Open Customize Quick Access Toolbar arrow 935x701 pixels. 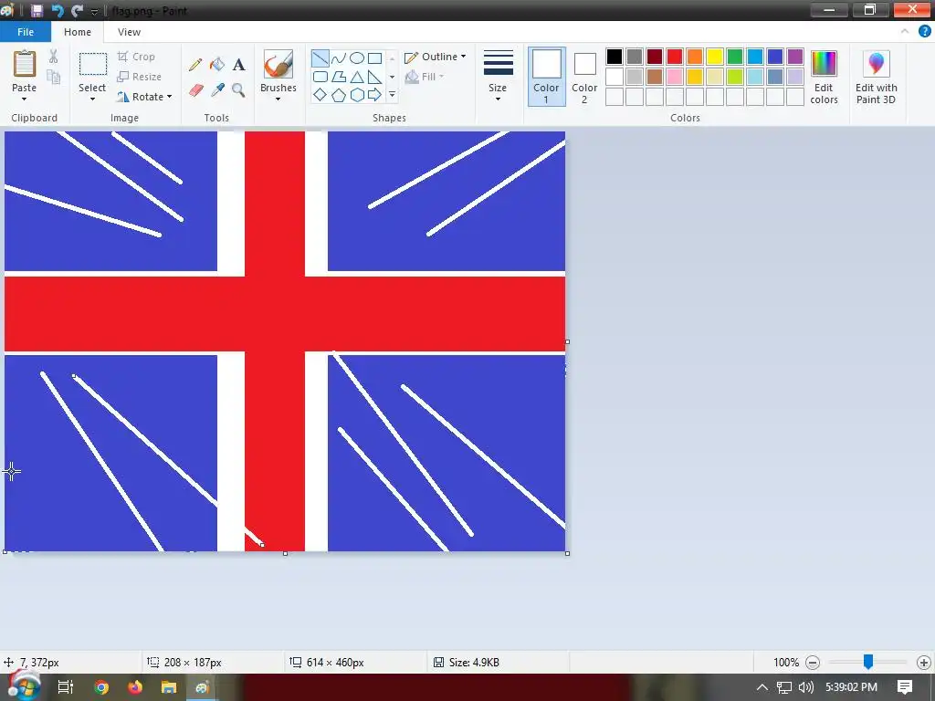click(94, 11)
